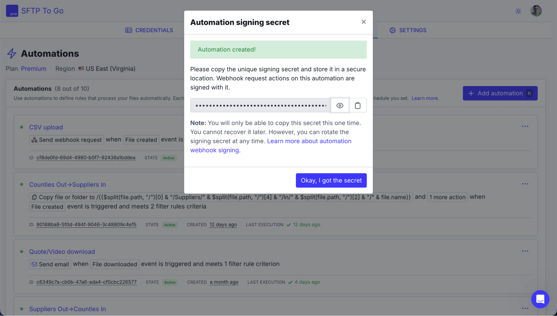Switch to the Credentials tab
This screenshot has width=557, height=316.
[x=149, y=30]
